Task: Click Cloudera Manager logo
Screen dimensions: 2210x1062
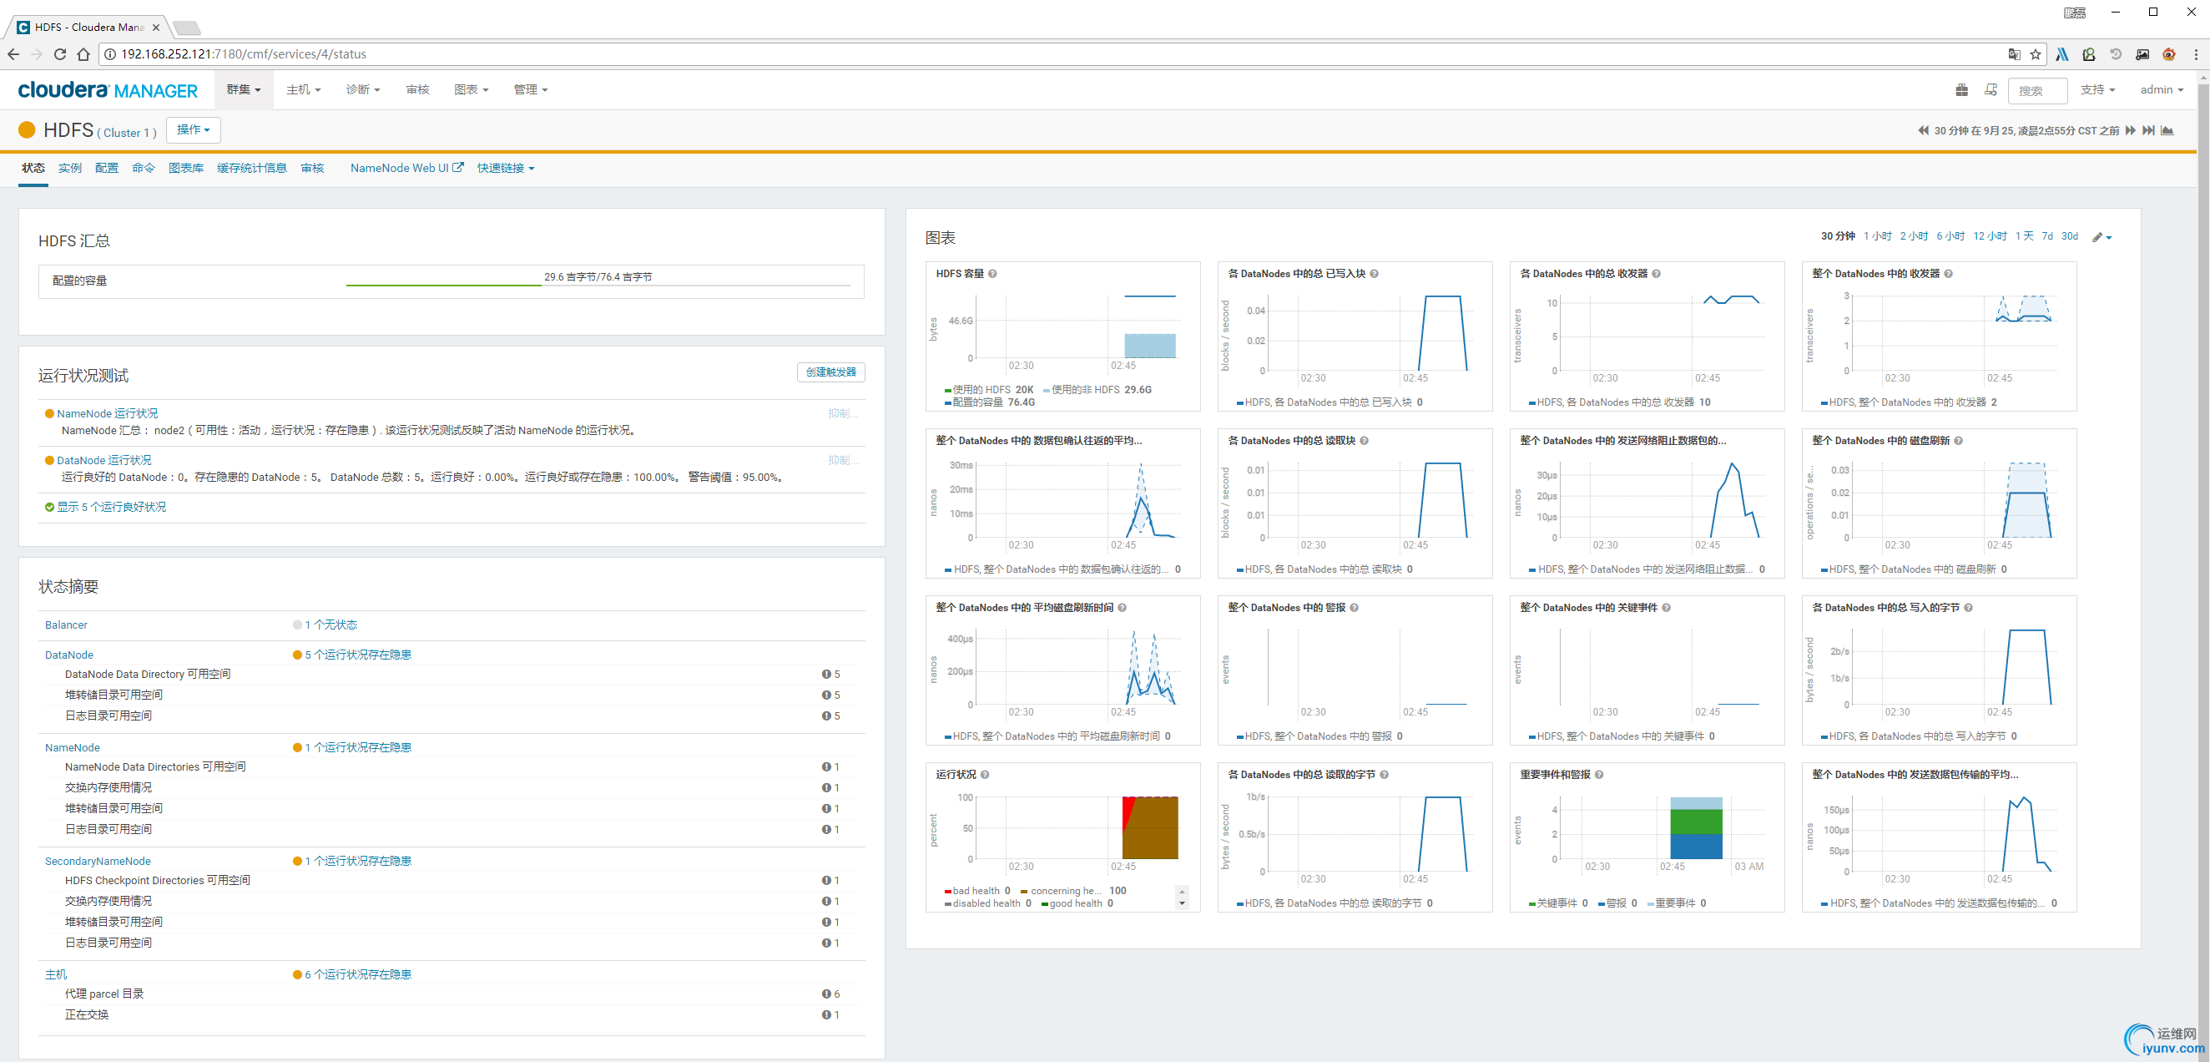Action: 107,89
